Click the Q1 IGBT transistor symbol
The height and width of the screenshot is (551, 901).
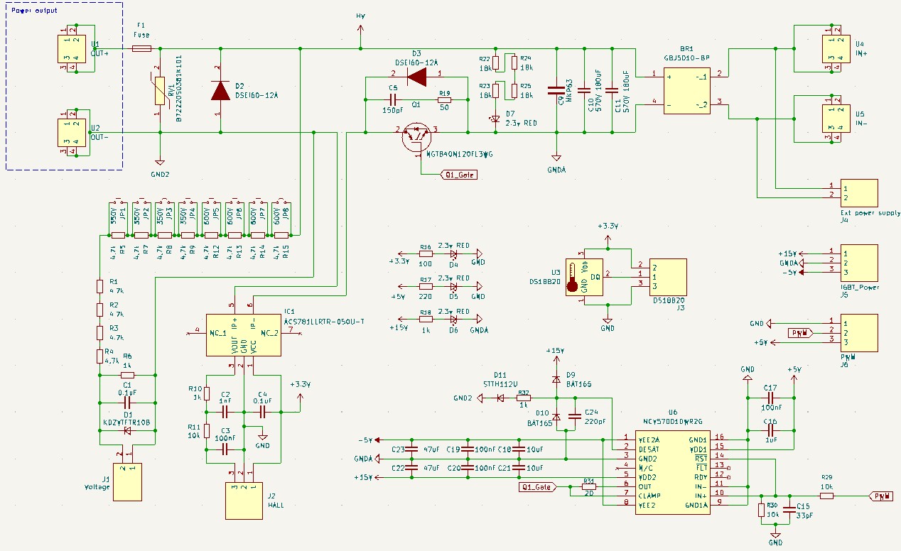coord(416,137)
